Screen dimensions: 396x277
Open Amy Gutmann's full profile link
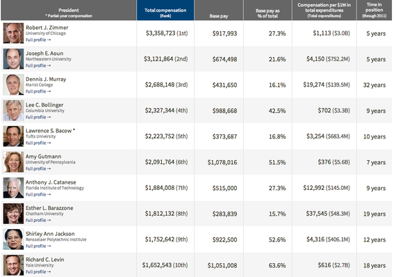click(x=38, y=169)
